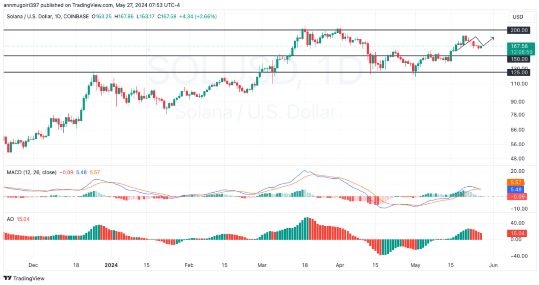The height and width of the screenshot is (285, 539).
Task: Click the May label on time axis
Action: pos(415,265)
